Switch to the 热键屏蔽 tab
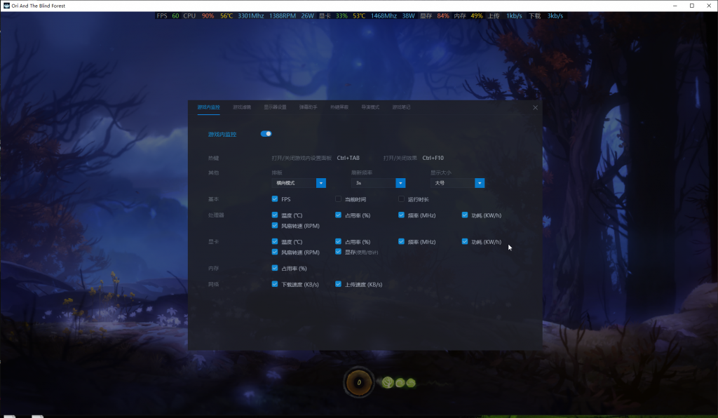718x418 pixels. point(339,107)
